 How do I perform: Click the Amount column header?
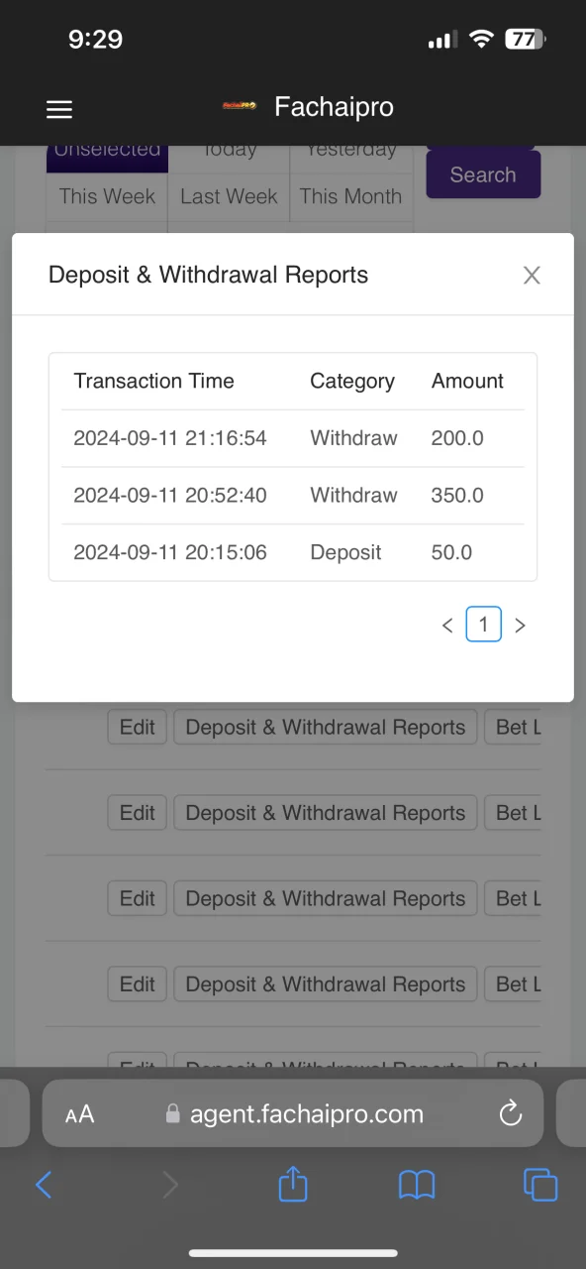tap(467, 381)
